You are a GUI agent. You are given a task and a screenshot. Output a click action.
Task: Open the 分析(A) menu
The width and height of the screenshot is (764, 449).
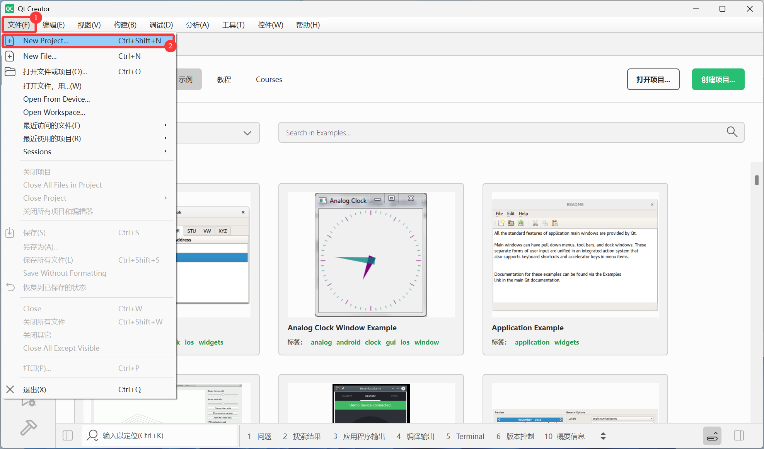click(x=197, y=25)
